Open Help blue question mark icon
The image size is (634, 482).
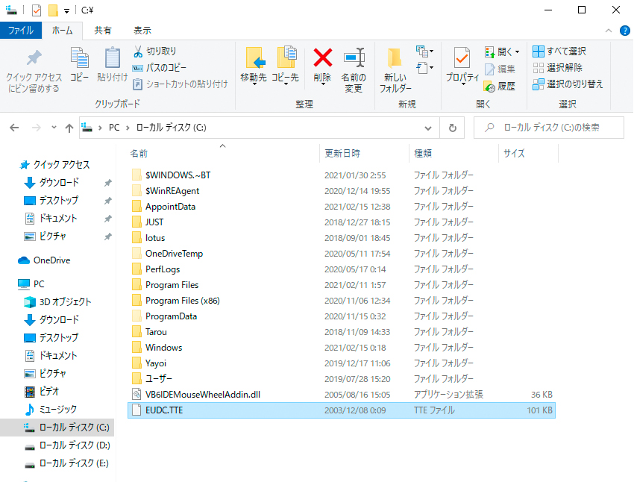click(625, 31)
